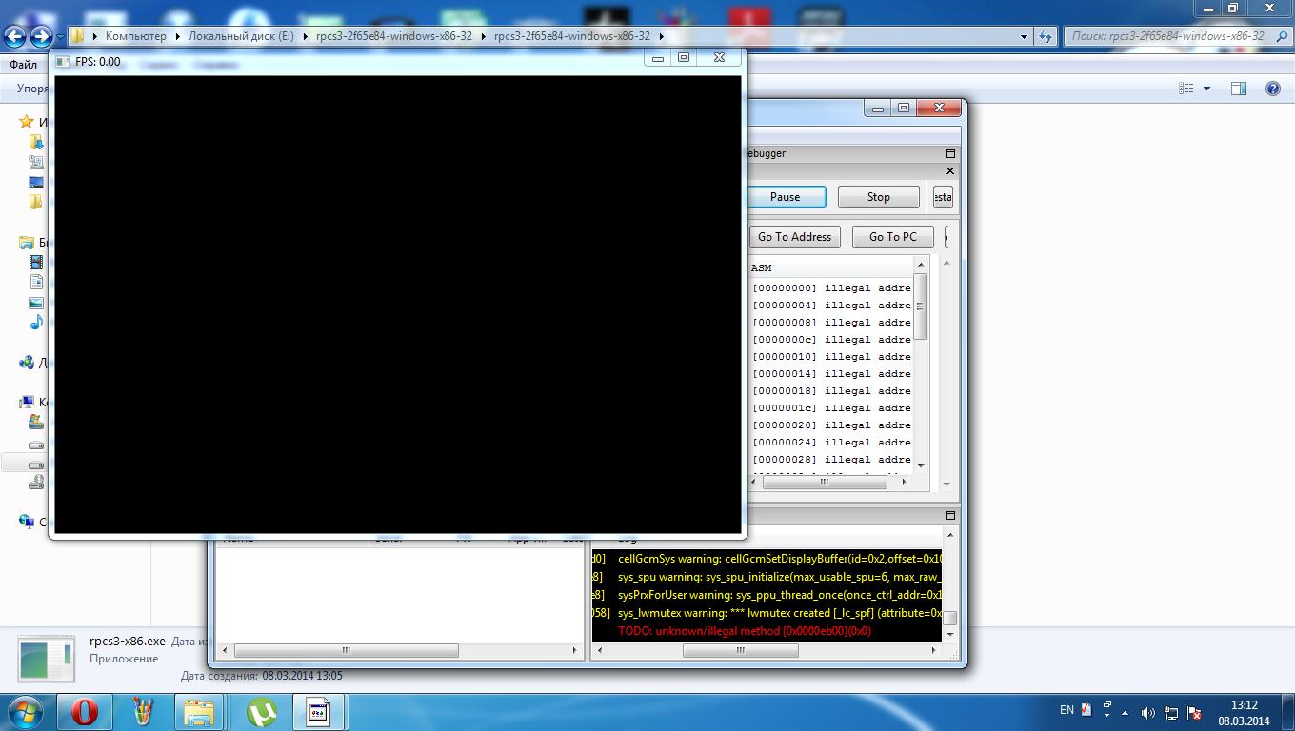Click the Windows Start orb

coord(24,711)
